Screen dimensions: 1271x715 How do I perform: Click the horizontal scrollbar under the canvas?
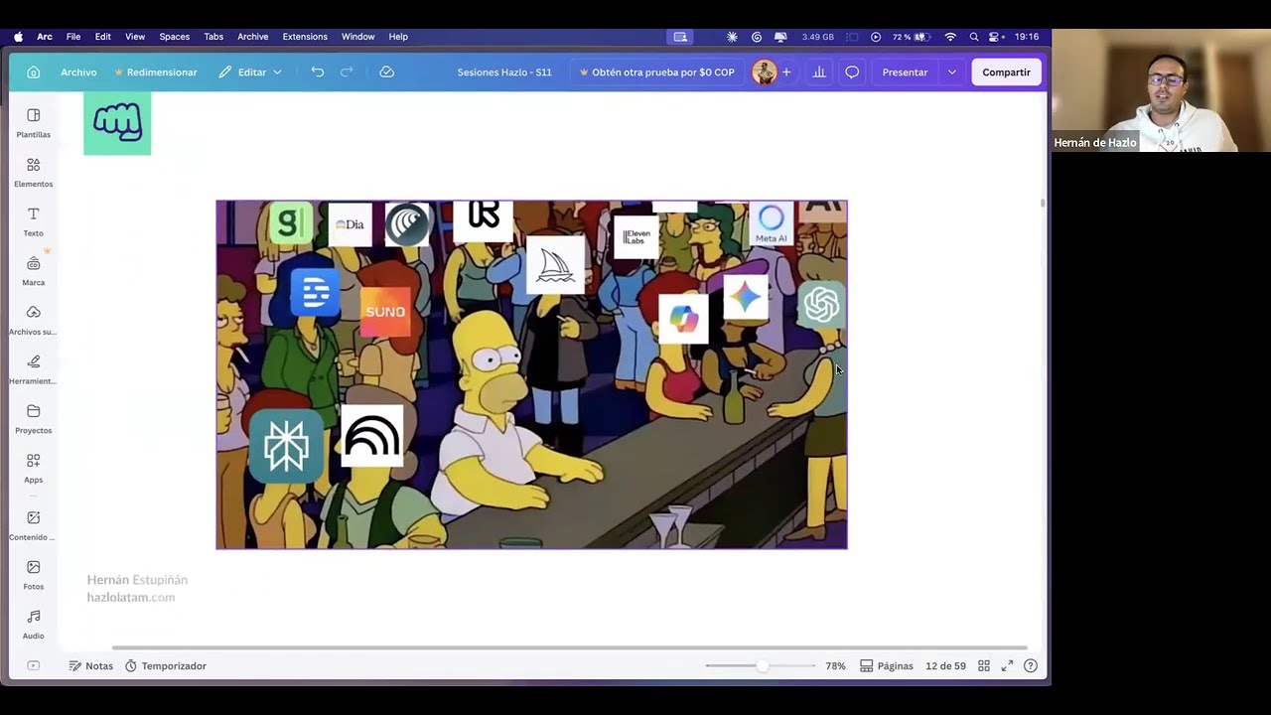pyautogui.click(x=569, y=648)
